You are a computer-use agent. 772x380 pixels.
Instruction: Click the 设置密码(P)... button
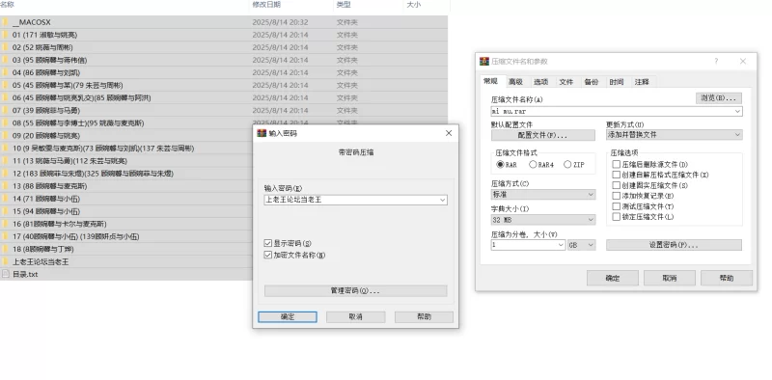point(674,245)
